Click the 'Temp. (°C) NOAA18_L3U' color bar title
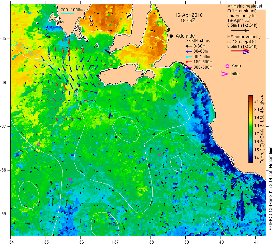This screenshot has height=246, width=273. click(x=262, y=140)
